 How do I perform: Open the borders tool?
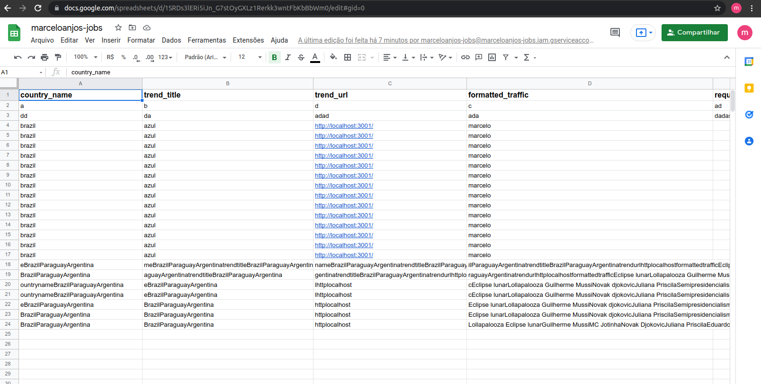pos(348,57)
